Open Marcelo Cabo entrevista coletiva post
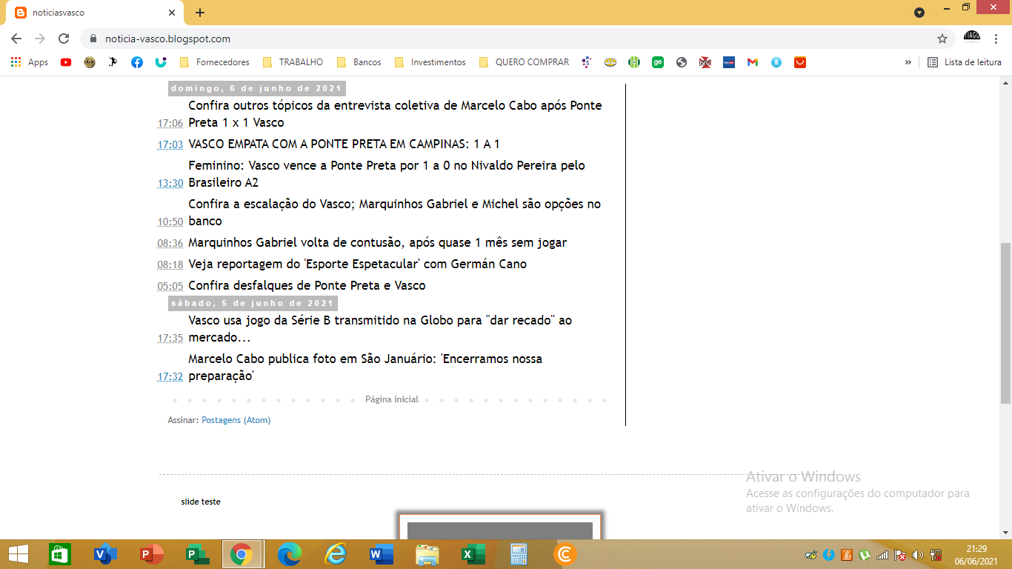 pos(395,114)
